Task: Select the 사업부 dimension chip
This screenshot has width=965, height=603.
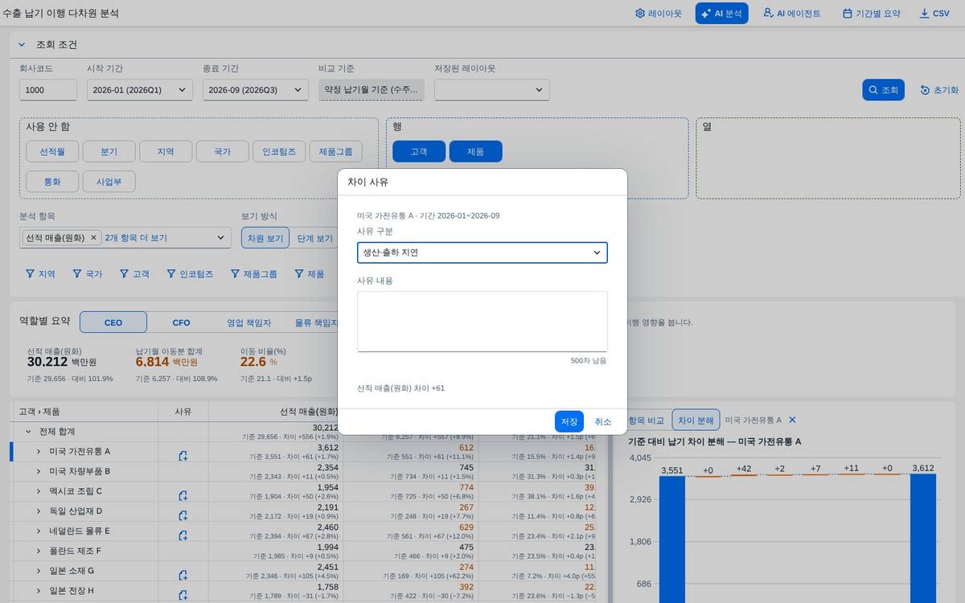Action: [x=109, y=181]
